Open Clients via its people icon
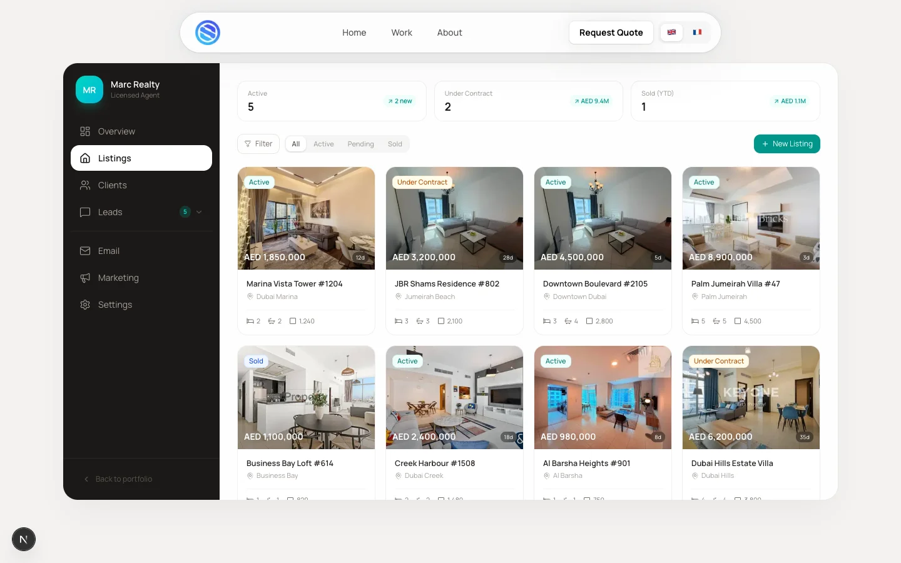This screenshot has width=901, height=563. (85, 185)
